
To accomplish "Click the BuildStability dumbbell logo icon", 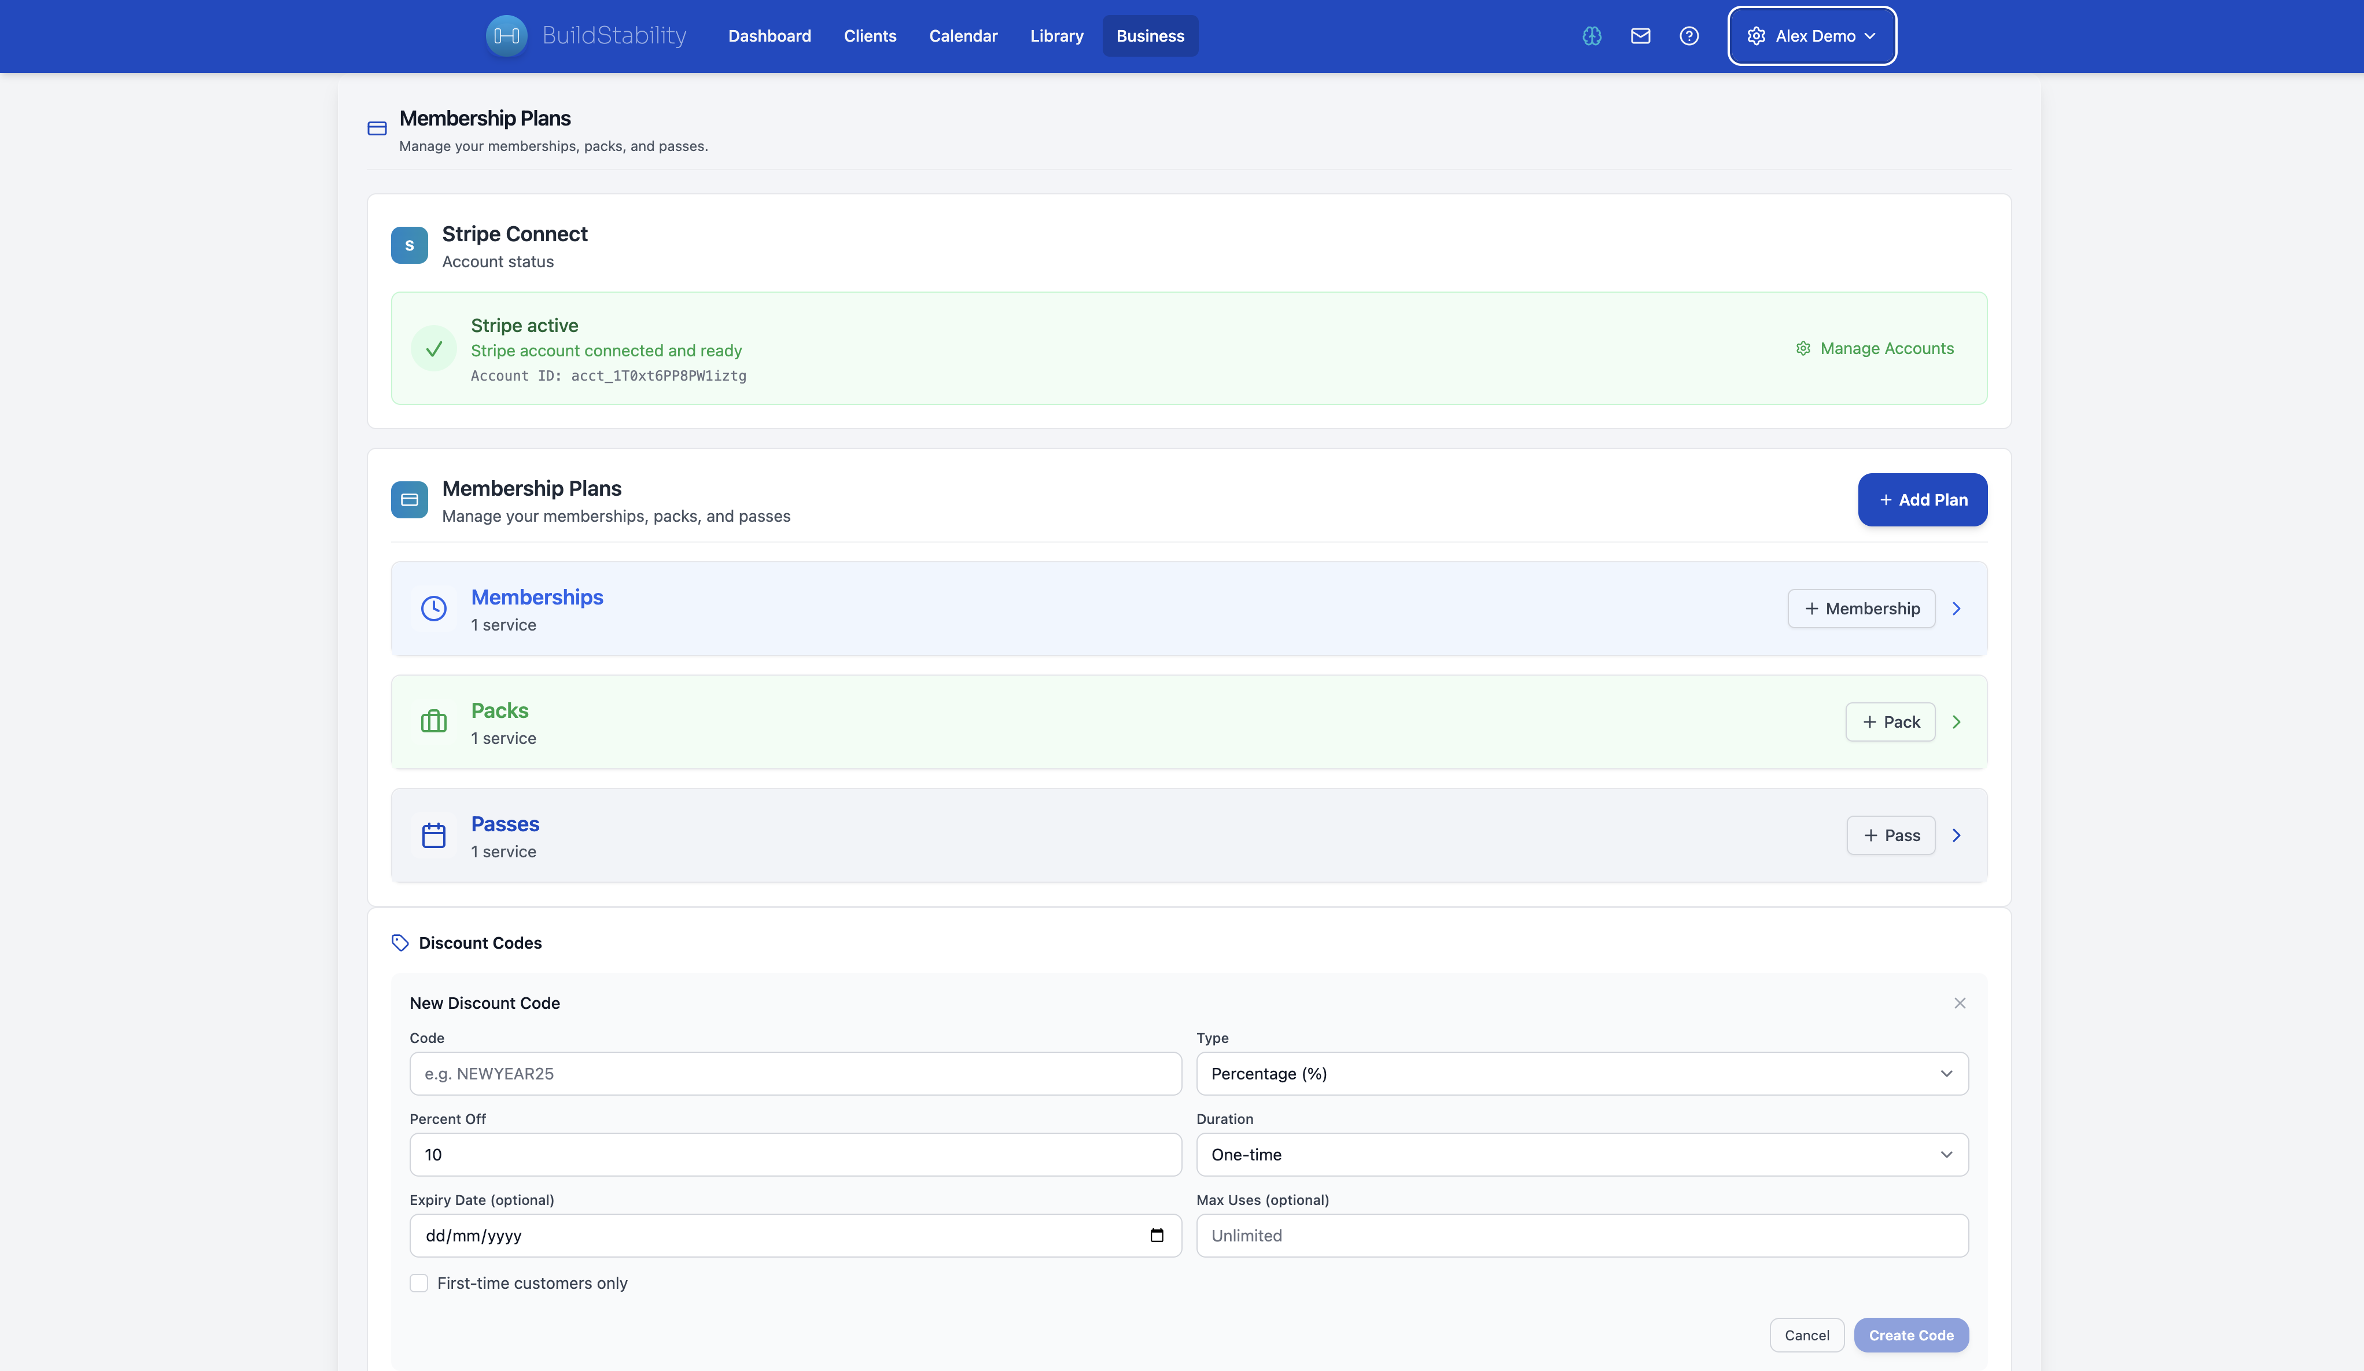I will tap(507, 36).
